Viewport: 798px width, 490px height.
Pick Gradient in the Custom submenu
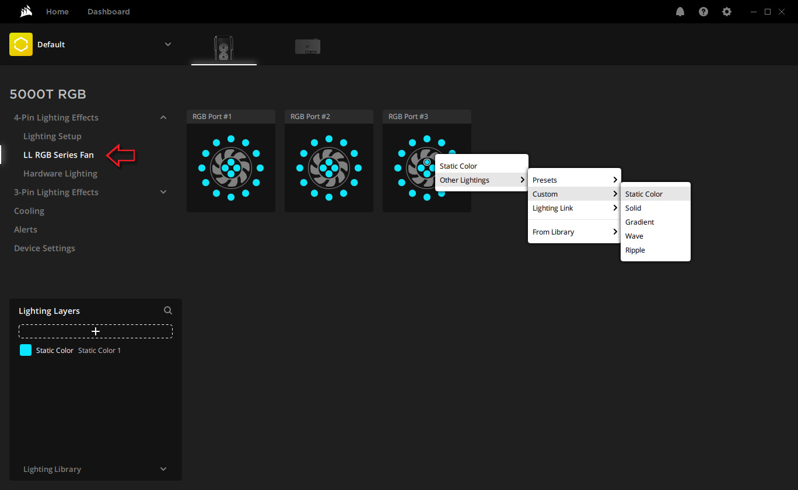[x=656, y=222]
